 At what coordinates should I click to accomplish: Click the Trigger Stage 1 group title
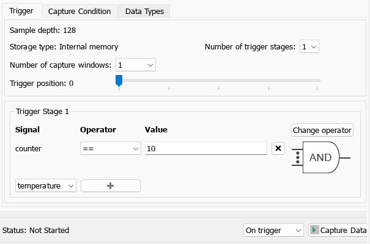[x=43, y=111]
